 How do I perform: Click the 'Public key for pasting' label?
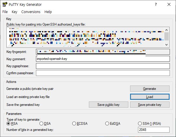[x=46, y=24]
